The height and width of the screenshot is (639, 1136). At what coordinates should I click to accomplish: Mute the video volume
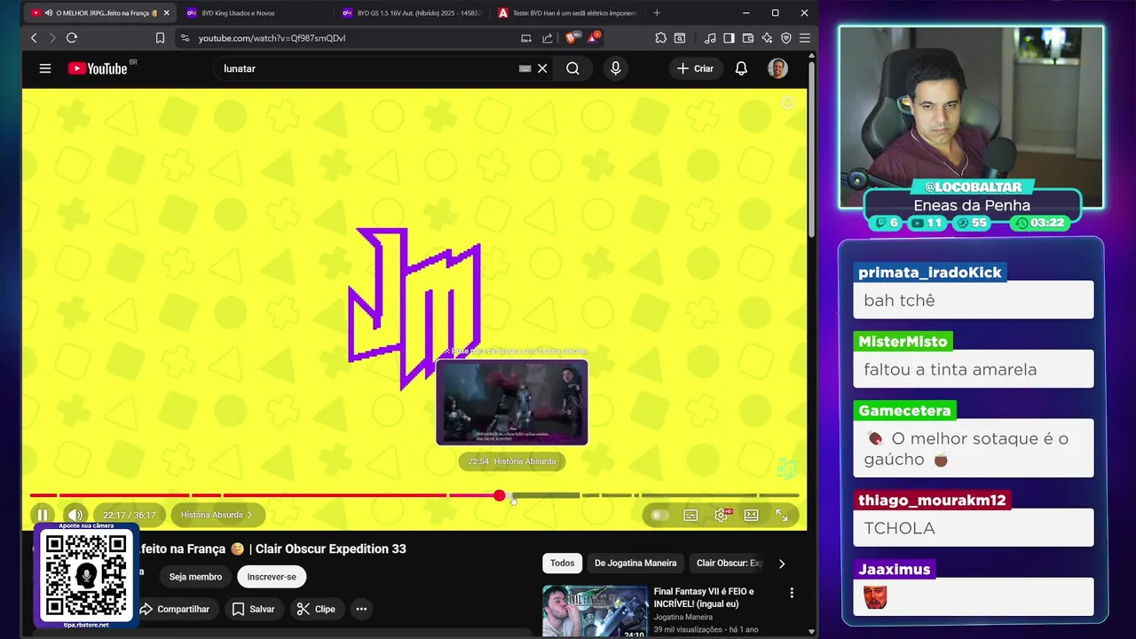pos(75,515)
